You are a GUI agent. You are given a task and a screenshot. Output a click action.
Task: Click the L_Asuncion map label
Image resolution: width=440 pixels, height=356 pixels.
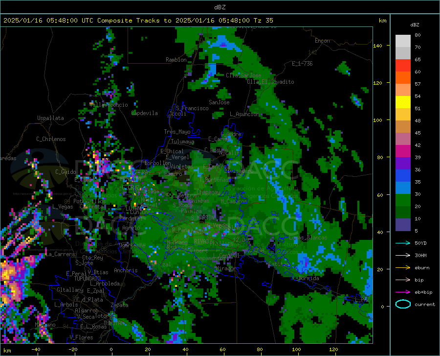[x=245, y=114]
